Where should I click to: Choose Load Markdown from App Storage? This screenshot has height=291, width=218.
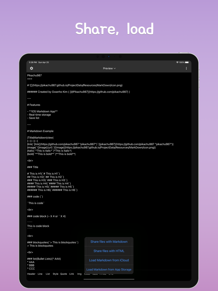(109, 270)
